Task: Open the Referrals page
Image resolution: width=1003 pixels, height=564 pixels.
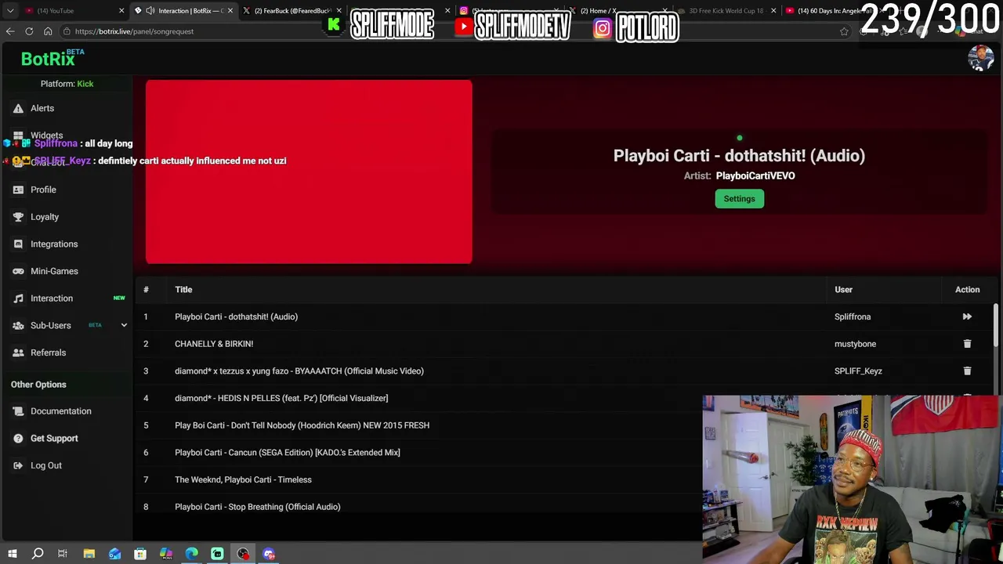Action: point(48,352)
